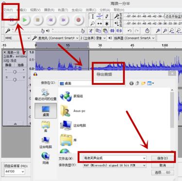Click the Paste icon in edit toolbar

coord(105,31)
